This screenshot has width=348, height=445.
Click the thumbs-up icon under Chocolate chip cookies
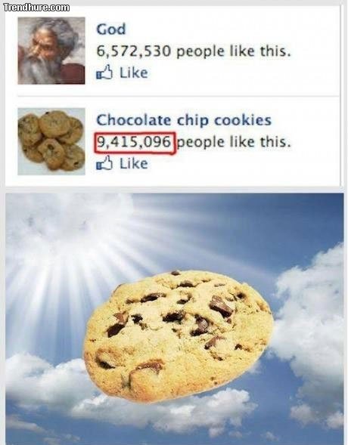coord(104,163)
